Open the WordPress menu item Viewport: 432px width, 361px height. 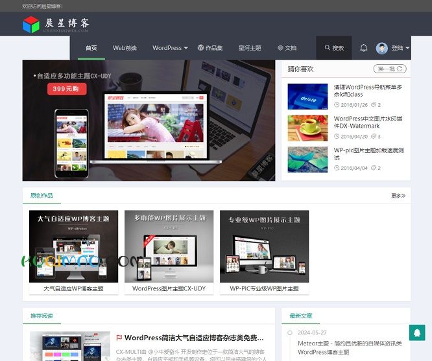(x=167, y=48)
